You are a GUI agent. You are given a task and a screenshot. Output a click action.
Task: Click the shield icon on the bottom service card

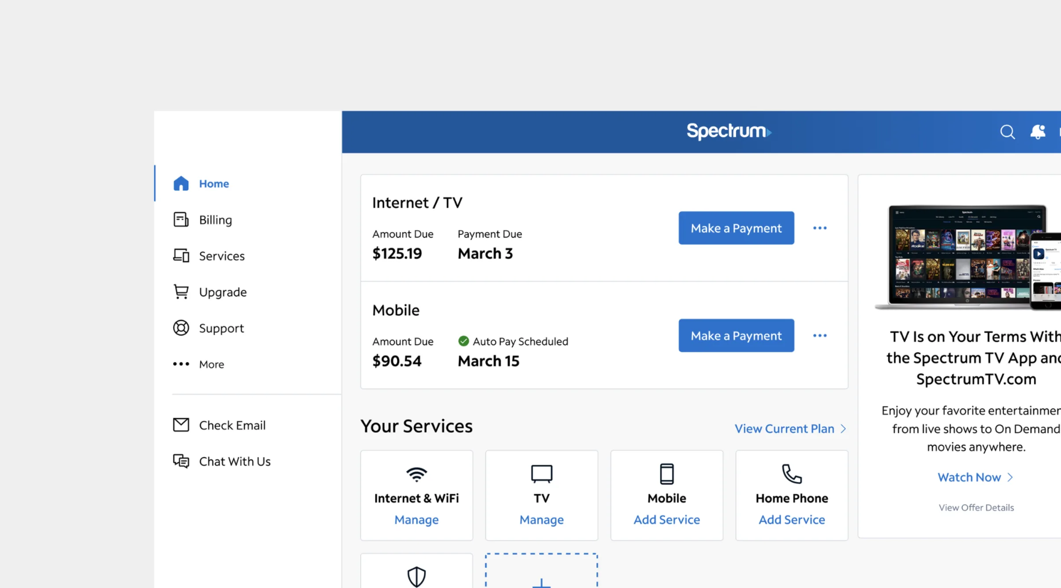click(416, 577)
